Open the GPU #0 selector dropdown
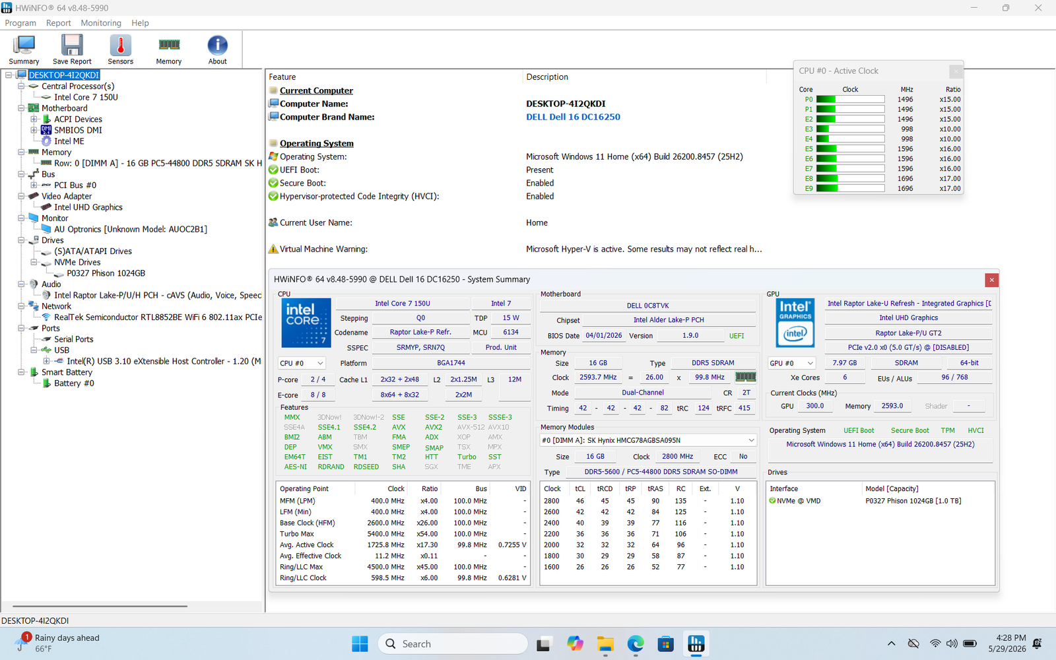 [x=791, y=363]
